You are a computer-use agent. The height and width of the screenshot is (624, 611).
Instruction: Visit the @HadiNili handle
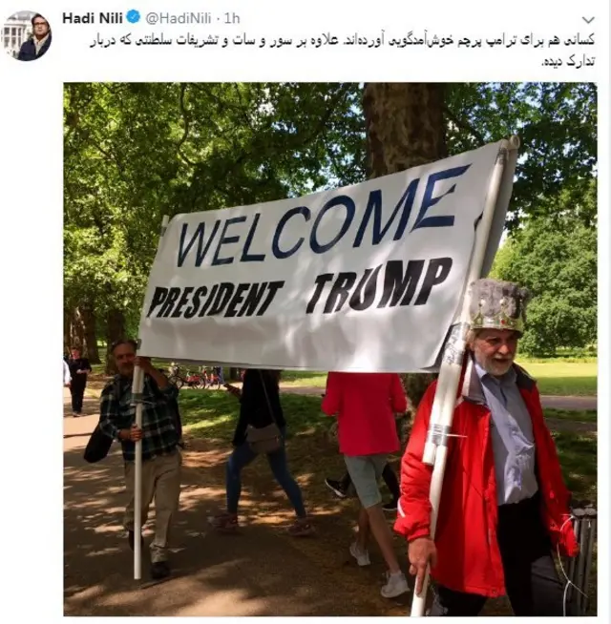pyautogui.click(x=178, y=18)
